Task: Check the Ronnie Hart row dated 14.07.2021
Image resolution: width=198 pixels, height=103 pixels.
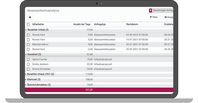Action: click(x=28, y=40)
